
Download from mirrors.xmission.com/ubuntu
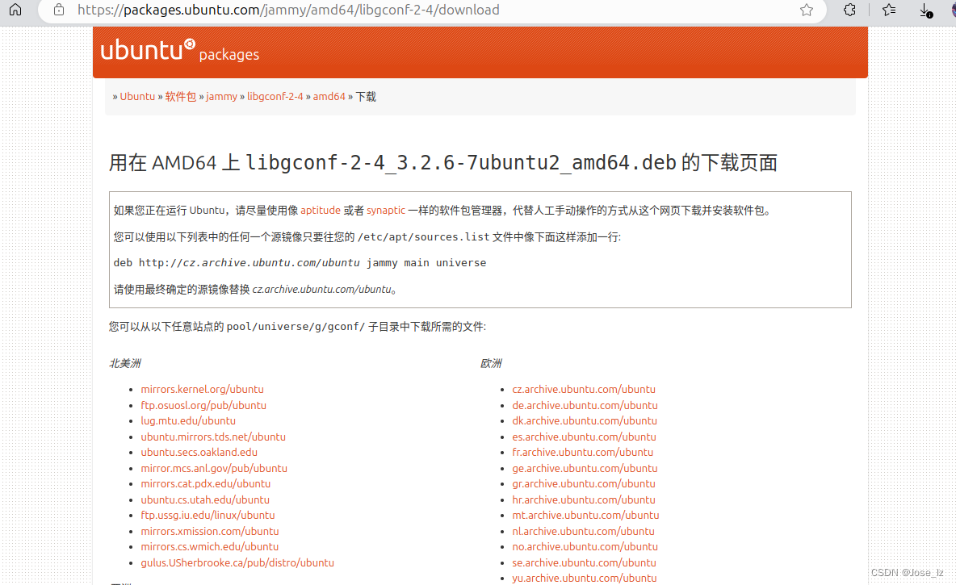pos(210,531)
